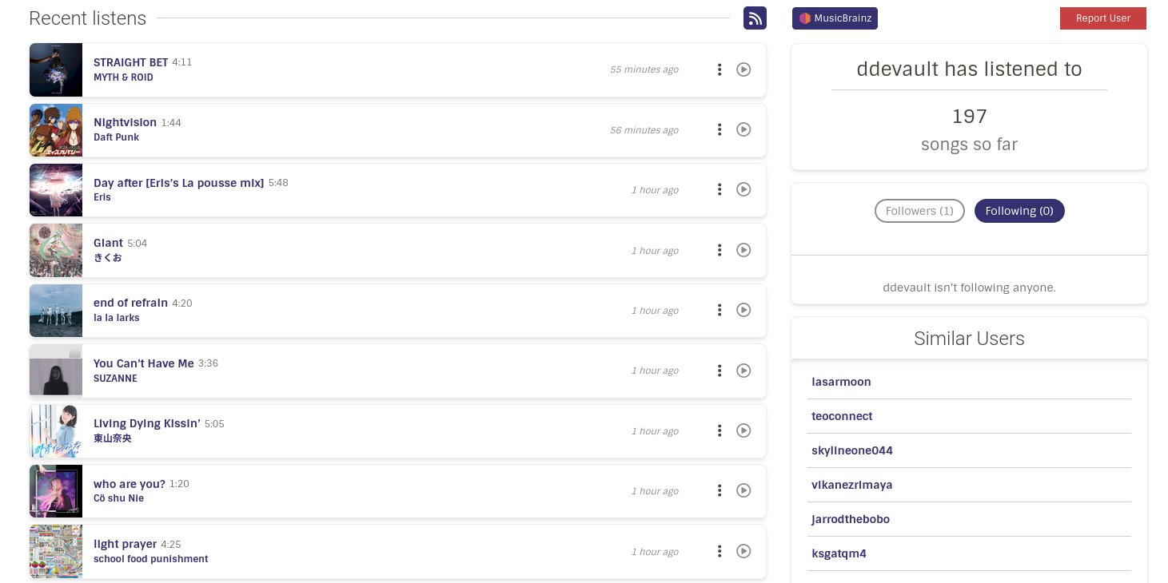Click who are you? album cover
The width and height of the screenshot is (1168, 583).
(56, 491)
